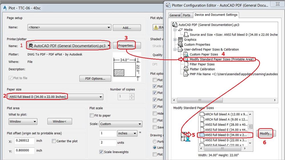Click the Graphics node icon
The height and width of the screenshot is (160, 285).
coord(180,39)
